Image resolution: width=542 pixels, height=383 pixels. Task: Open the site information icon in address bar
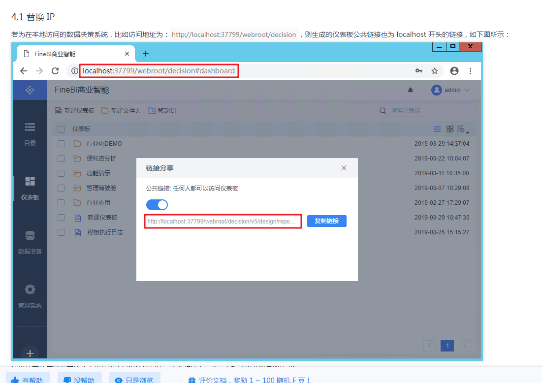pos(74,71)
